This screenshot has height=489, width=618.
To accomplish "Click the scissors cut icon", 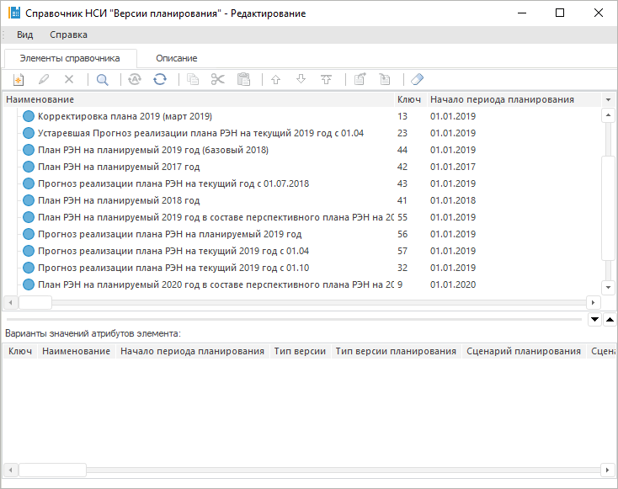I will click(x=218, y=79).
